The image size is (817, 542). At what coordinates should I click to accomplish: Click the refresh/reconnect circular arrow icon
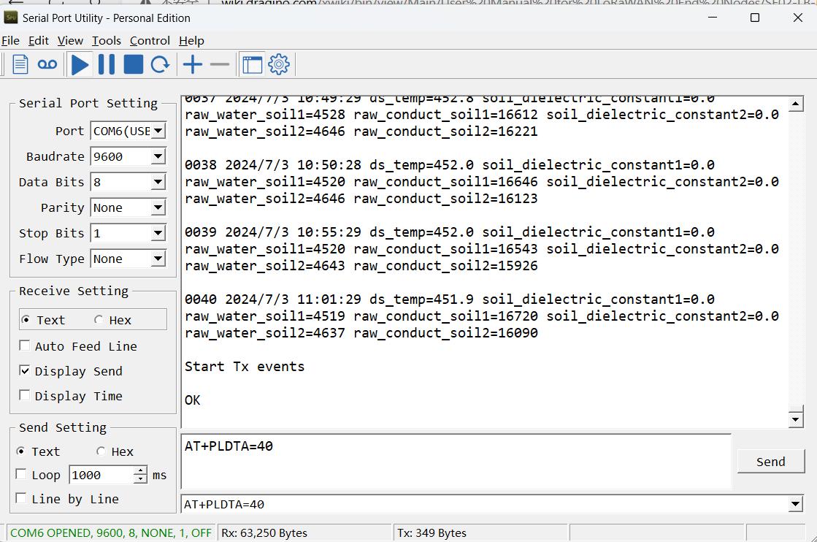click(160, 64)
